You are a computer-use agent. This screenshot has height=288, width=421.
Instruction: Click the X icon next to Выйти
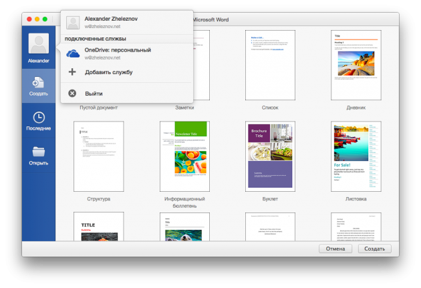pyautogui.click(x=72, y=93)
